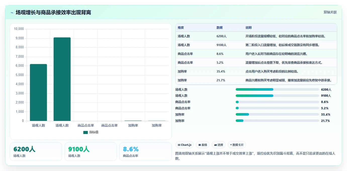347x171 pixels.
Task: Click the pulse icon beside the page title
Action: (x=12, y=12)
